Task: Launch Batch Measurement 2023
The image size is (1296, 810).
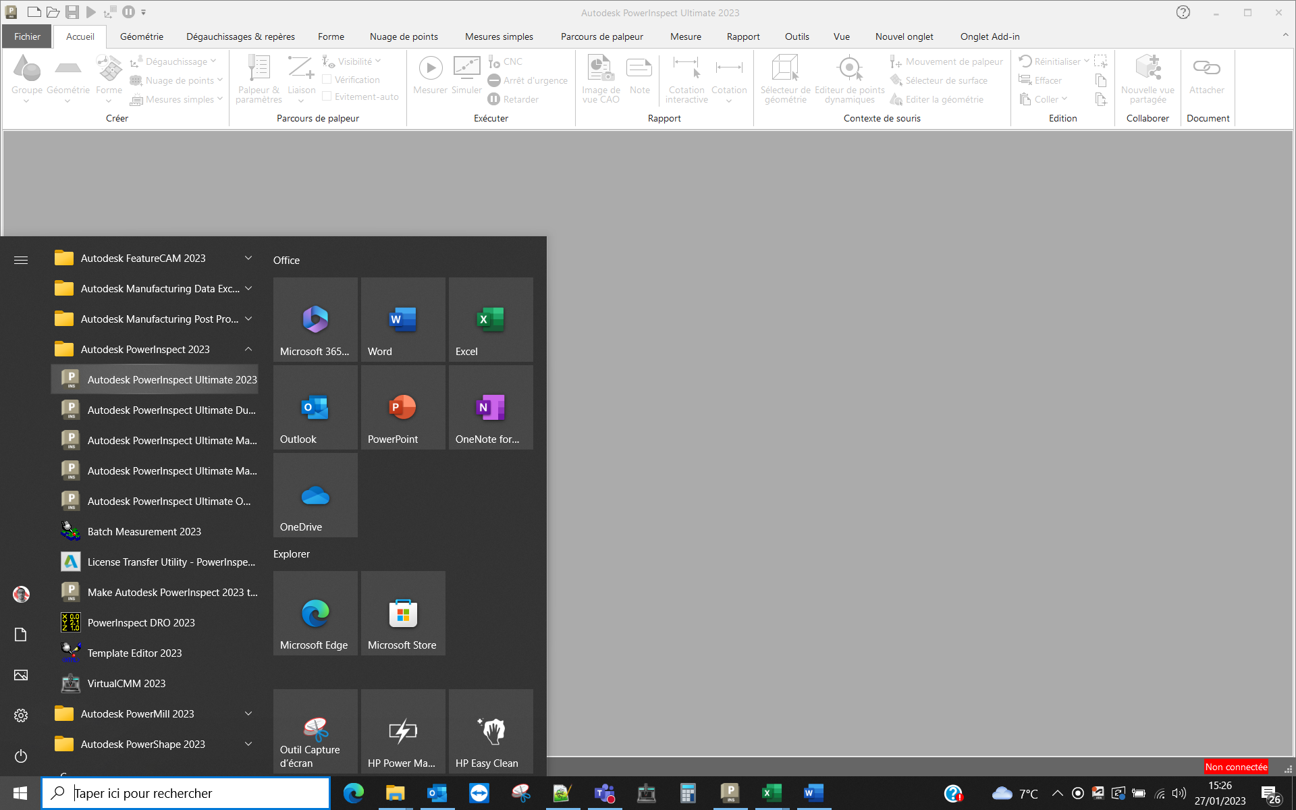Action: [155, 532]
